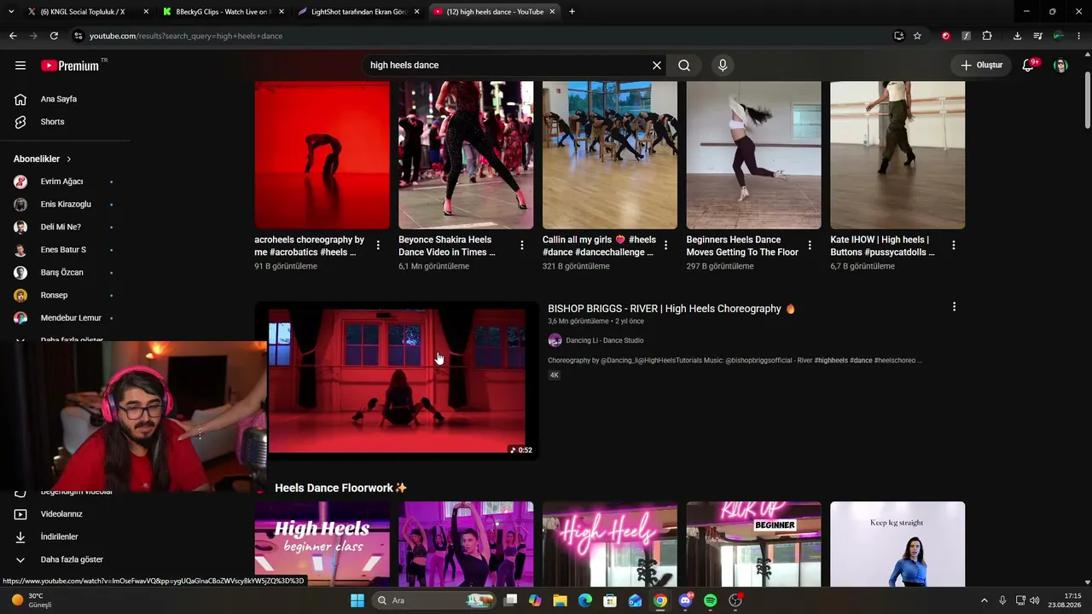Screen dimensions: 1092x614
Task: Open Spotify from the taskbar
Action: 711,600
